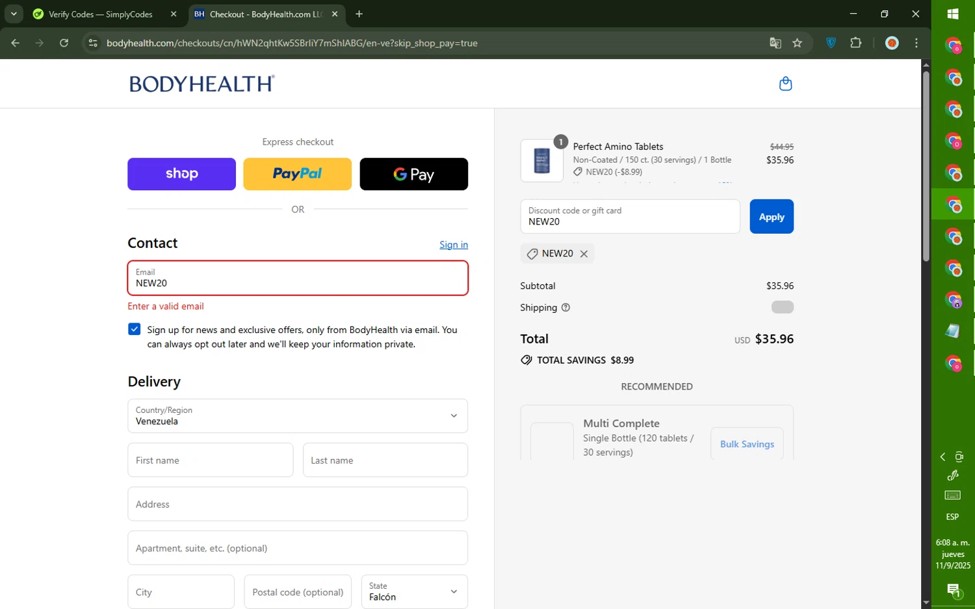Switch to Checkout - BodyHealth.com tab
The height and width of the screenshot is (609, 975).
click(266, 14)
